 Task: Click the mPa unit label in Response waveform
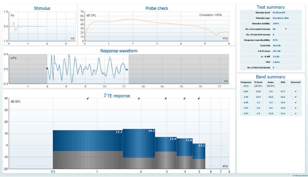(x=13, y=58)
